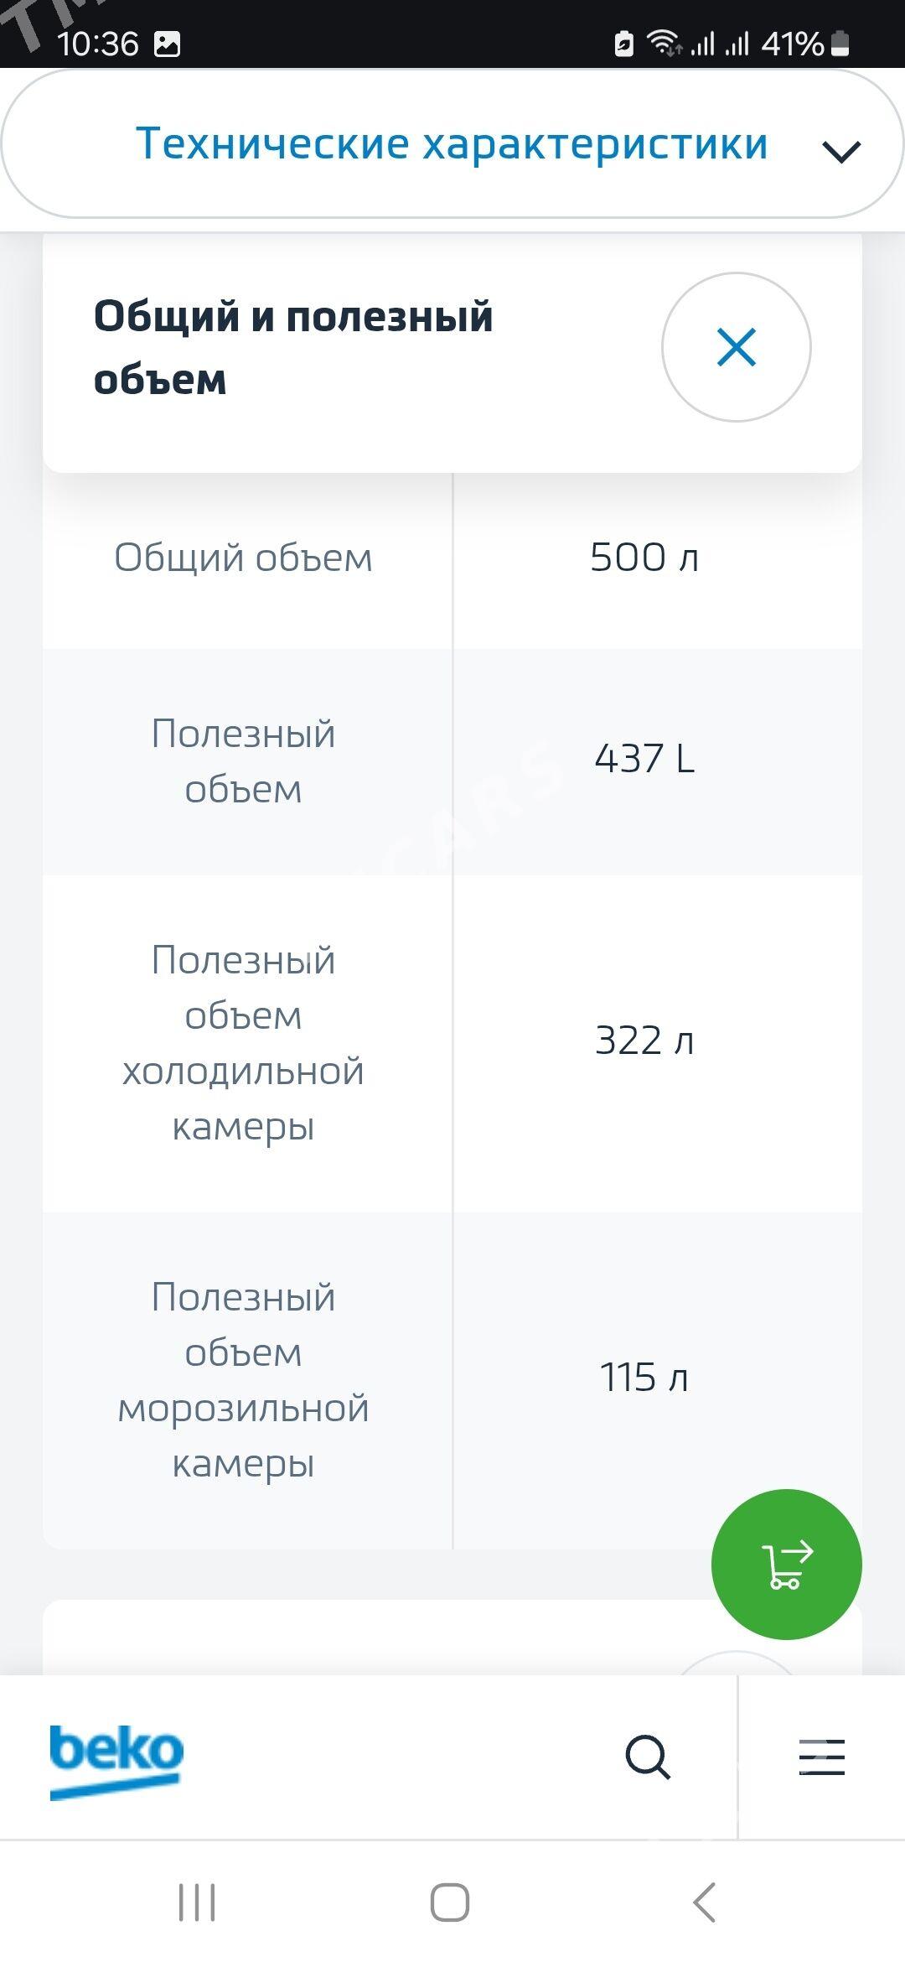Image resolution: width=905 pixels, height=1962 pixels.
Task: Tap the Beko logo
Action: 116,1759
